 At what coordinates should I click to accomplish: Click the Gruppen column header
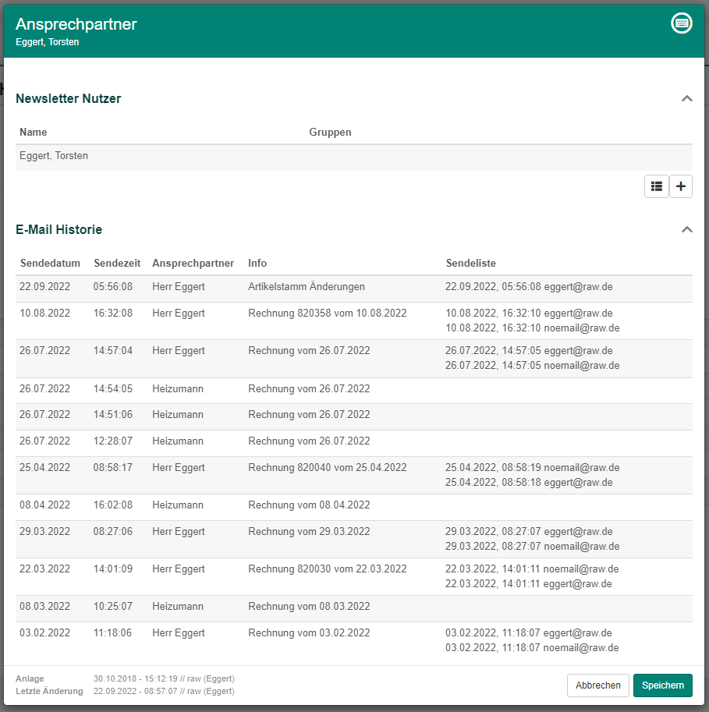330,133
